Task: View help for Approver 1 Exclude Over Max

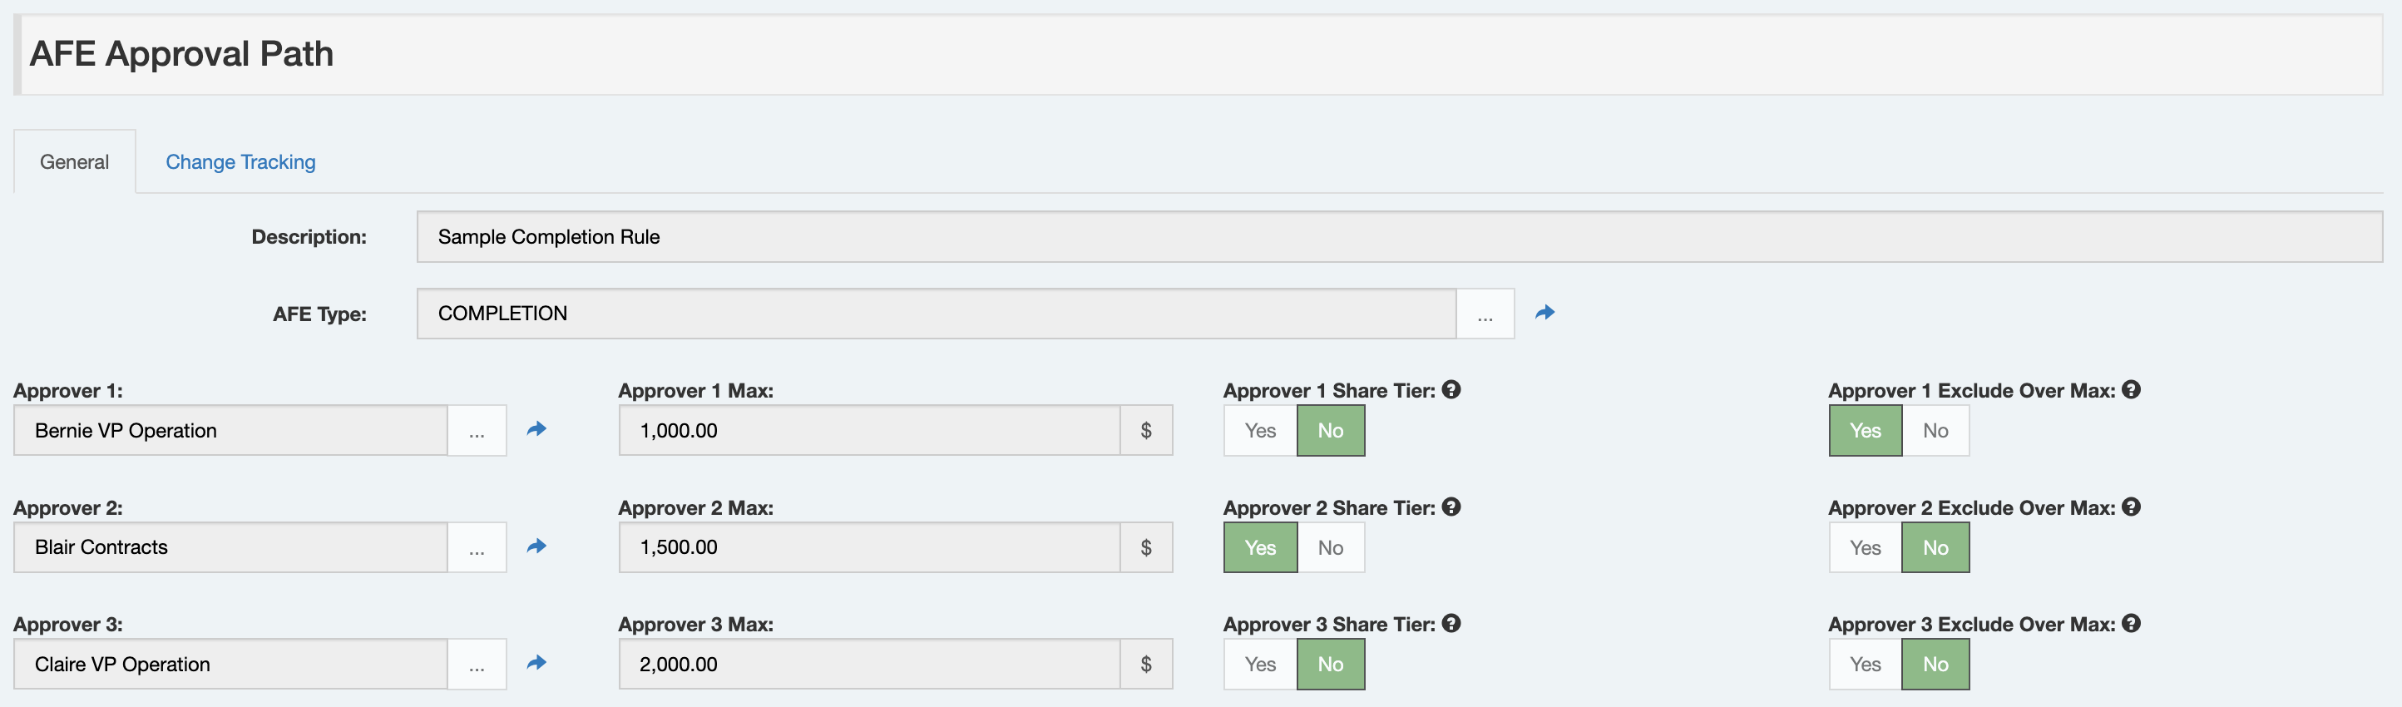Action: tap(2131, 390)
